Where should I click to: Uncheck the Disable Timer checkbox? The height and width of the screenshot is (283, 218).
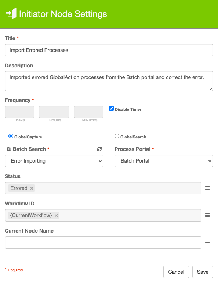[x=112, y=109]
